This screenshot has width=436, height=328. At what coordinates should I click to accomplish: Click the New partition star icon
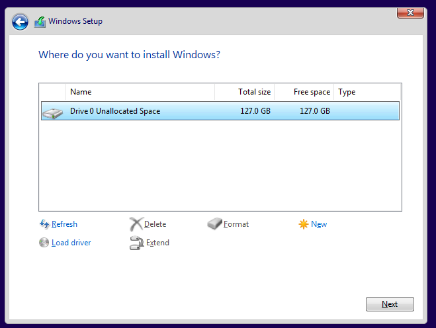pos(304,224)
